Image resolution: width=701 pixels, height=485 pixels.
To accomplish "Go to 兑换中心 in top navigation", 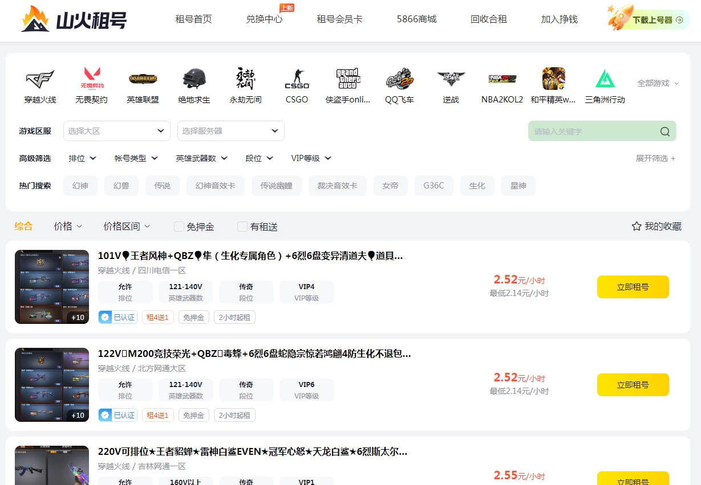I will pyautogui.click(x=264, y=19).
